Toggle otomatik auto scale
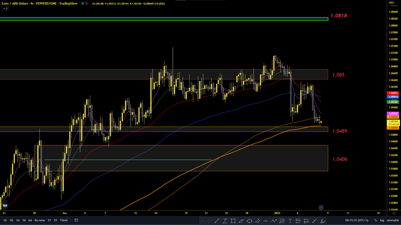This screenshot has height=225, width=401. point(392,220)
